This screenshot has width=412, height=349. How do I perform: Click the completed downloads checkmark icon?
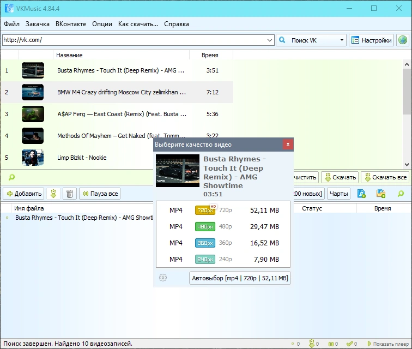350,344
